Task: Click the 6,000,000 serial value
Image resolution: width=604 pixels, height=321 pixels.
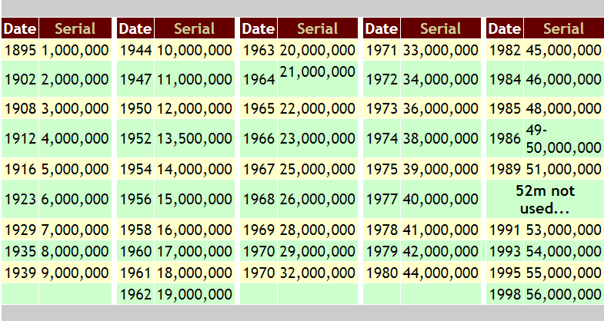Action: pyautogui.click(x=75, y=199)
